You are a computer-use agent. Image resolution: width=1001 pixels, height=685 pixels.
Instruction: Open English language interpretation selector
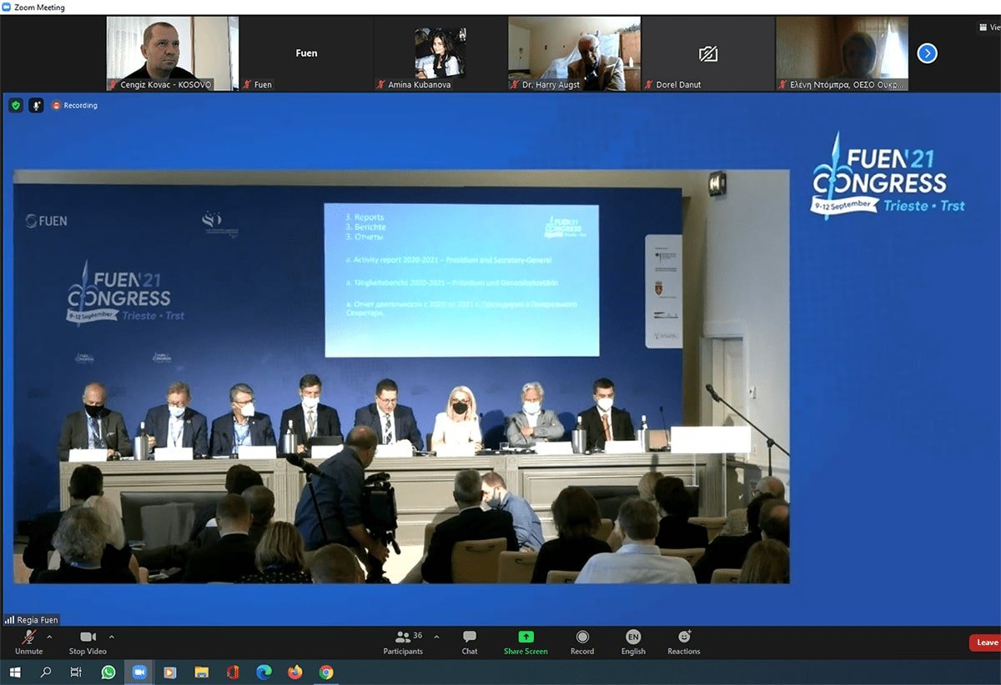tap(633, 642)
